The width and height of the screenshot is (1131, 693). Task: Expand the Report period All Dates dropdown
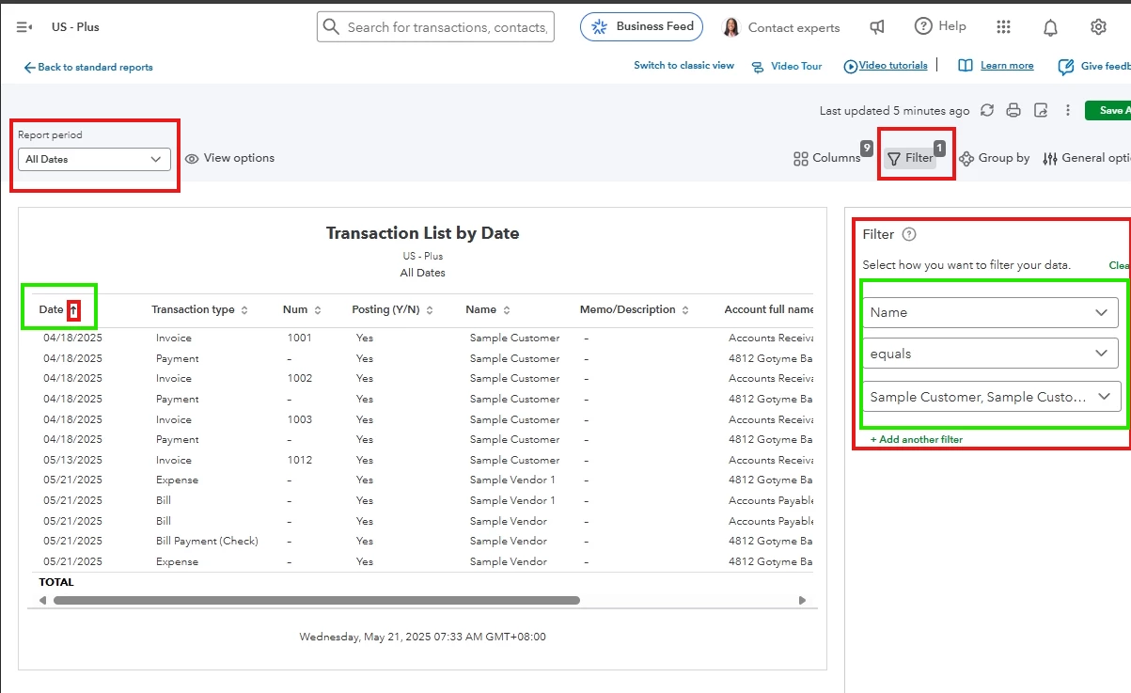[x=94, y=159]
